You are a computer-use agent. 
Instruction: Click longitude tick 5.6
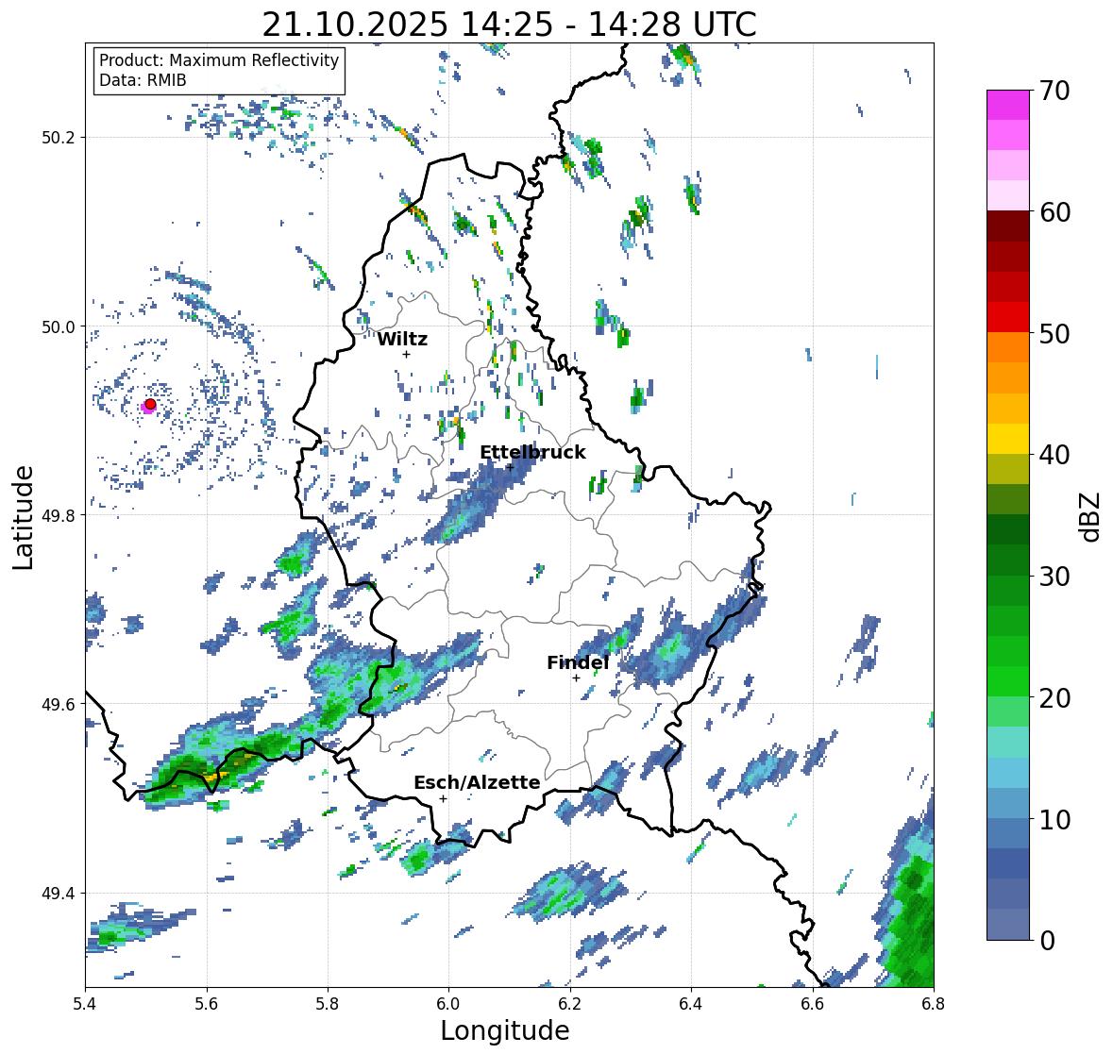coord(207,1004)
